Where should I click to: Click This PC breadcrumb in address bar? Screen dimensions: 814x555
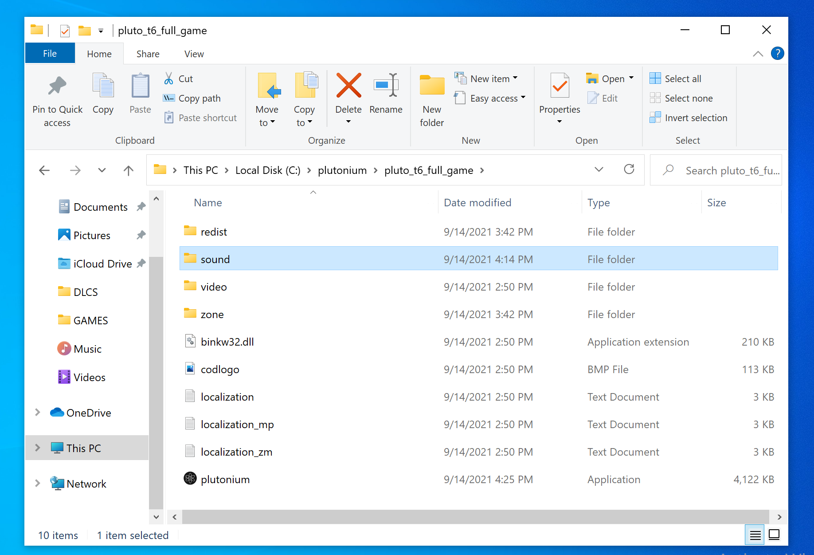pos(201,170)
